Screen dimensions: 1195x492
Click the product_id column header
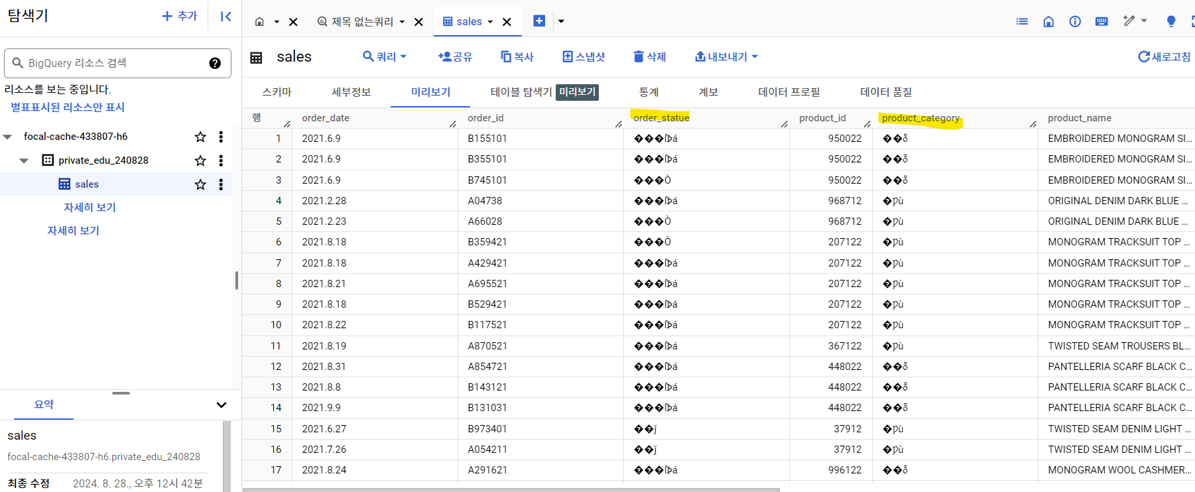pyautogui.click(x=822, y=118)
